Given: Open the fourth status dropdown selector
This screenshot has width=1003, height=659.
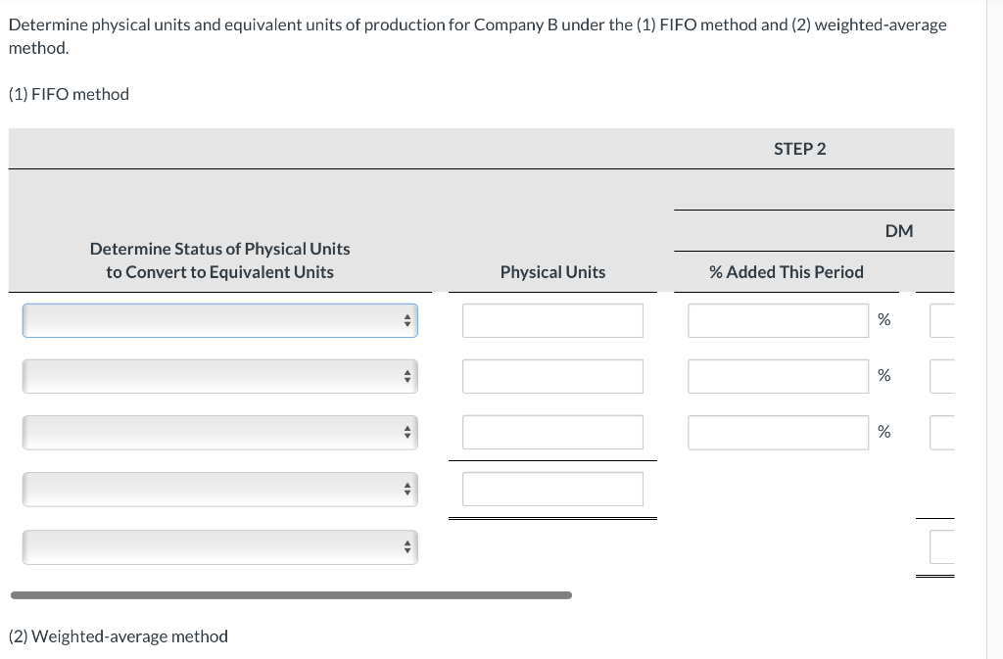Looking at the screenshot, I should tap(219, 489).
